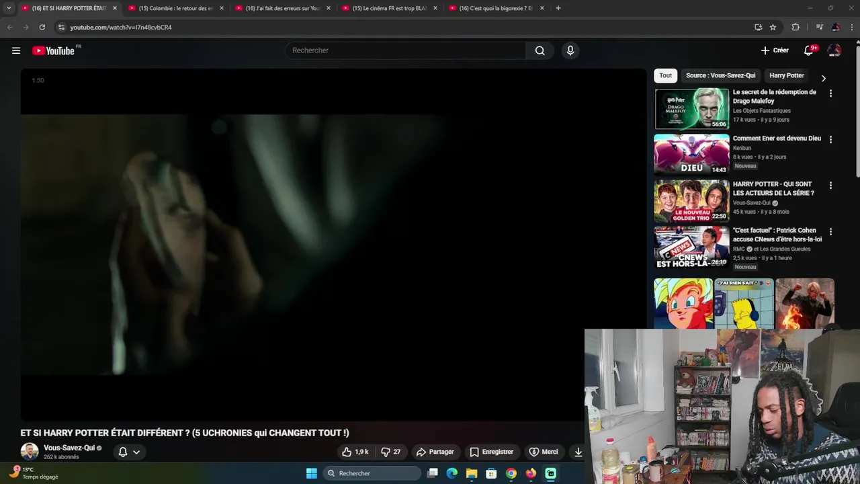Viewport: 860px width, 484px height.
Task: Open File Explorer from taskbar
Action: (472, 473)
